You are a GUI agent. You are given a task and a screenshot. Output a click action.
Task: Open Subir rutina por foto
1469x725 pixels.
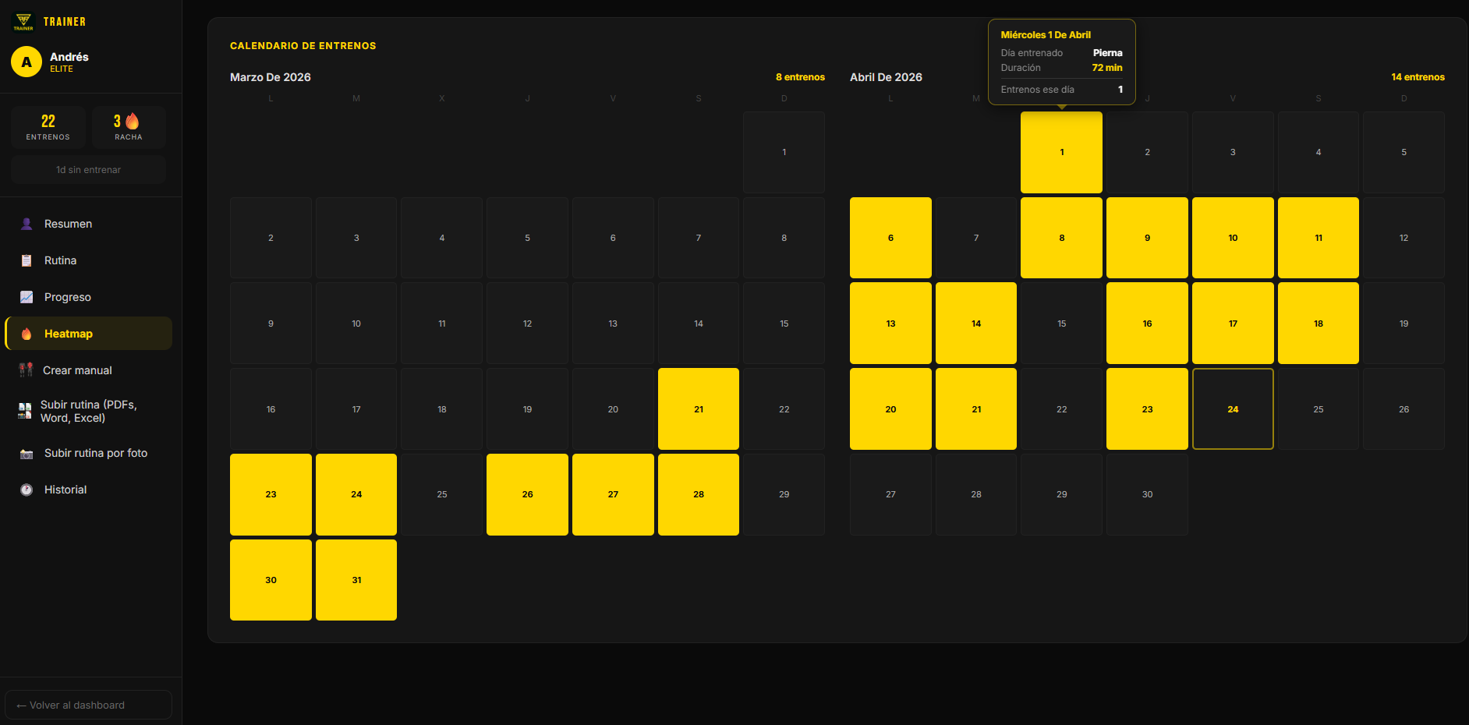coord(88,453)
